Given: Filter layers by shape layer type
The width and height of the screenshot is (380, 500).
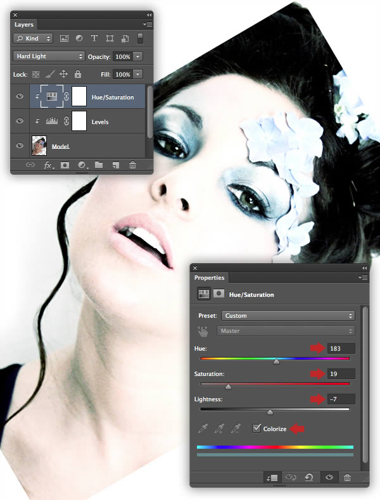Looking at the screenshot, I should pyautogui.click(x=110, y=39).
